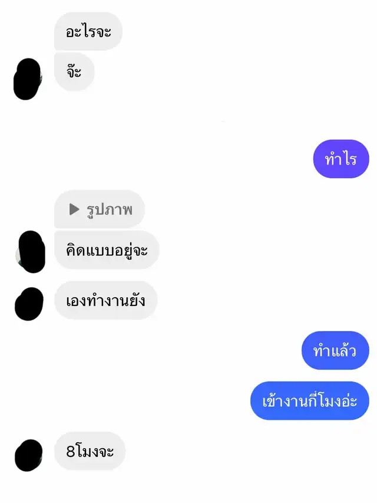Image resolution: width=377 pixels, height=503 pixels.
Task: Tap the avatar next to คิดแบบอยู่จะ
Action: [x=31, y=252]
